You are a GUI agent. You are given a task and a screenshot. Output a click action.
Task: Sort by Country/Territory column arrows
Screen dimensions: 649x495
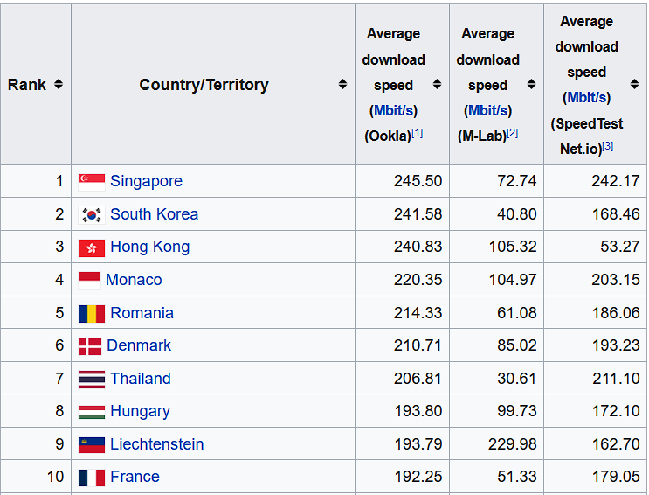tap(342, 85)
